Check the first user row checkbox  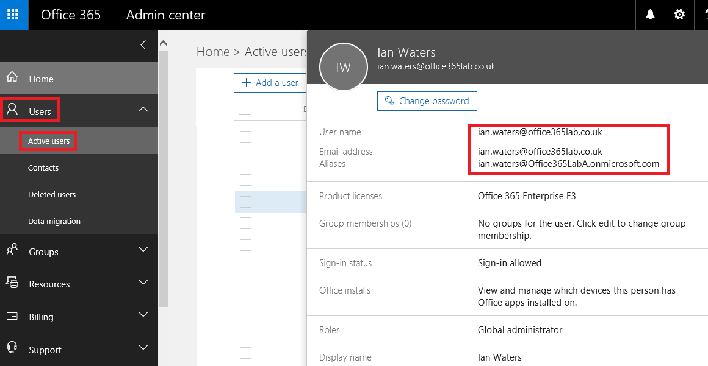tap(245, 136)
